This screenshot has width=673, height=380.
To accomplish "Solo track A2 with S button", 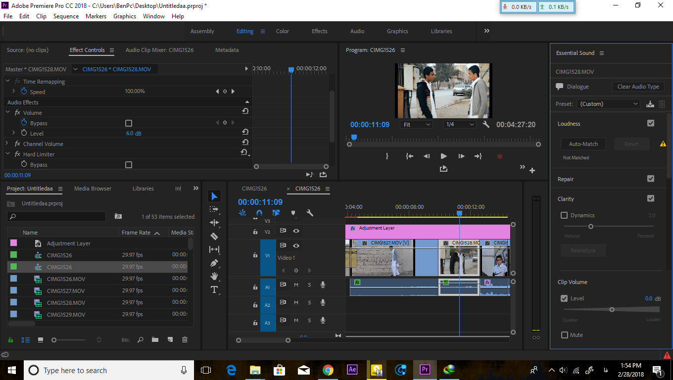I will pyautogui.click(x=310, y=303).
